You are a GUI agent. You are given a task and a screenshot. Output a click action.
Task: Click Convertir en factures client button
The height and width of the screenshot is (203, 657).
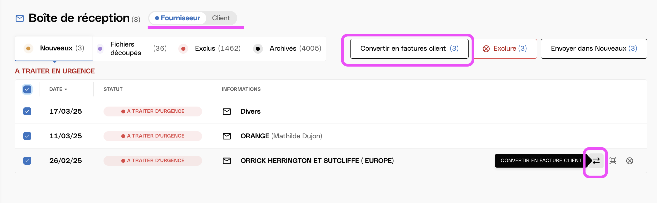[409, 49]
